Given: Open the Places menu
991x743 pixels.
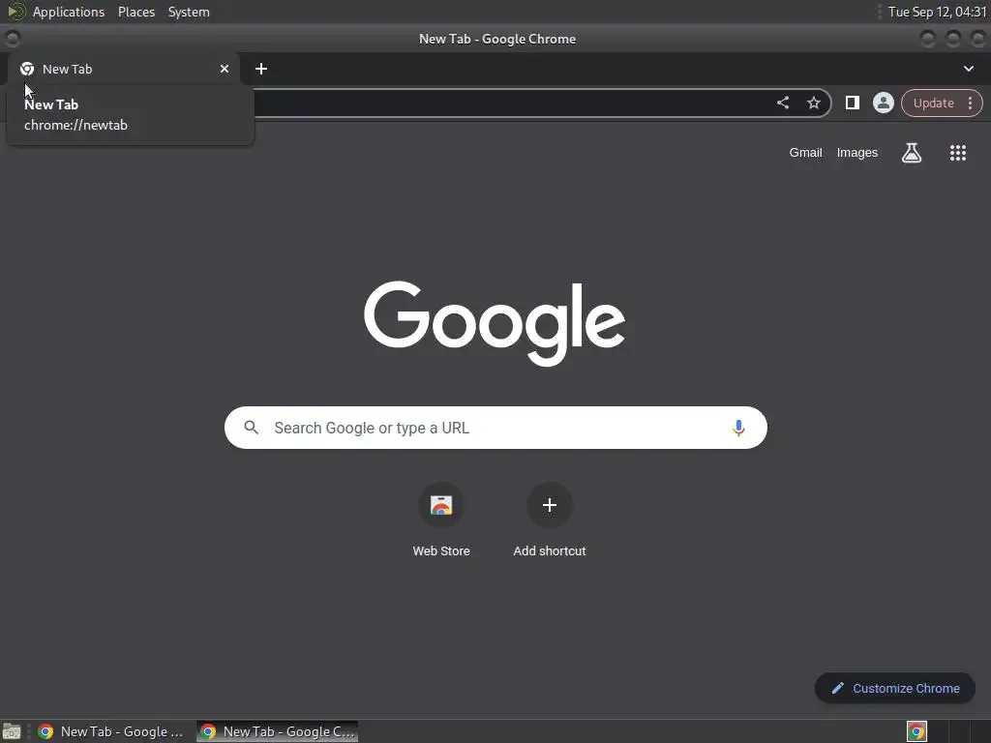Looking at the screenshot, I should click(x=136, y=12).
